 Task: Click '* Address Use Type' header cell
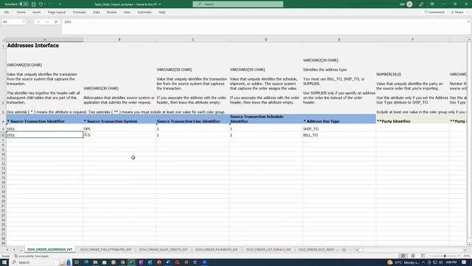coord(339,119)
